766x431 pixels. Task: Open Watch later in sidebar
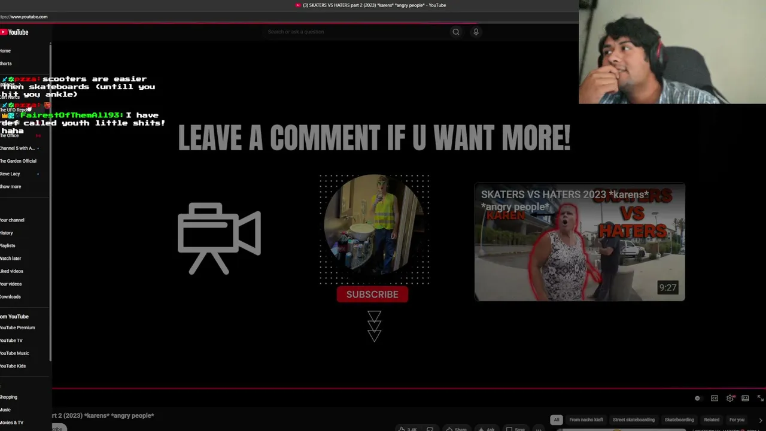pyautogui.click(x=11, y=259)
